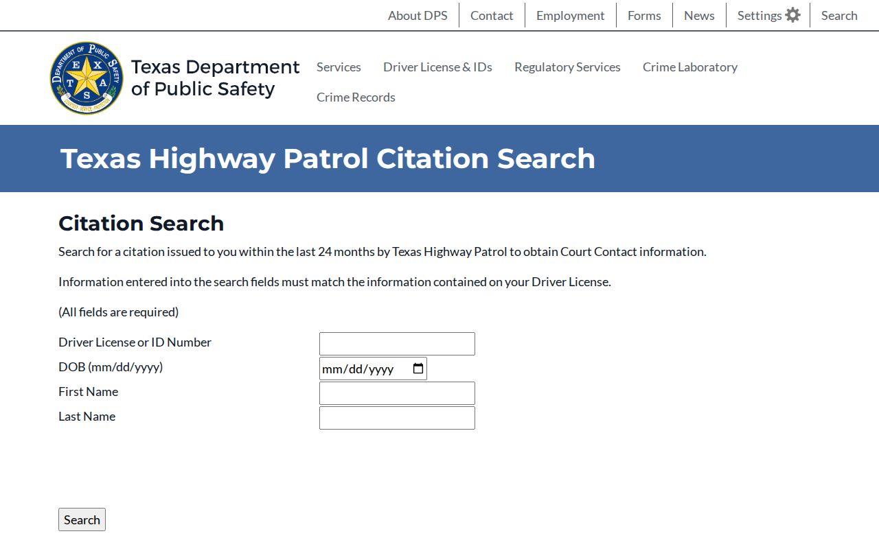Viewport: 879px width, 549px height.
Task: Click the Texas Department of Public Safety title
Action: [x=215, y=78]
